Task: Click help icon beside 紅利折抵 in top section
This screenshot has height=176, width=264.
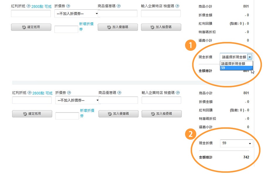Action: (x=28, y=6)
